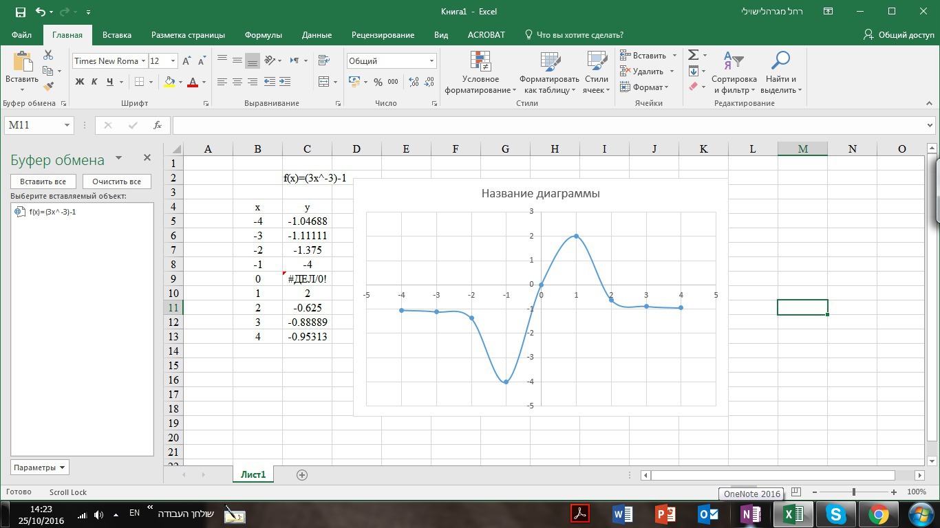Expand the font name dropdown
The width and height of the screenshot is (940, 528).
pos(143,61)
